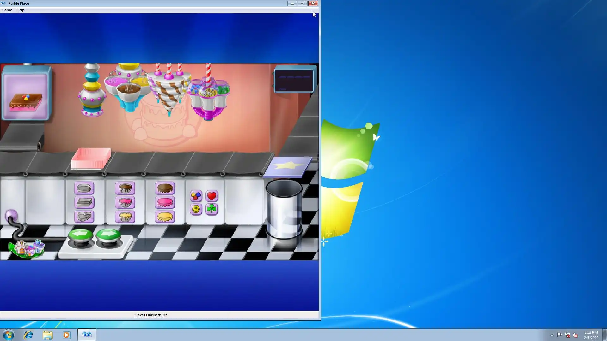
Task: Click the metal trash can
Action: (284, 208)
